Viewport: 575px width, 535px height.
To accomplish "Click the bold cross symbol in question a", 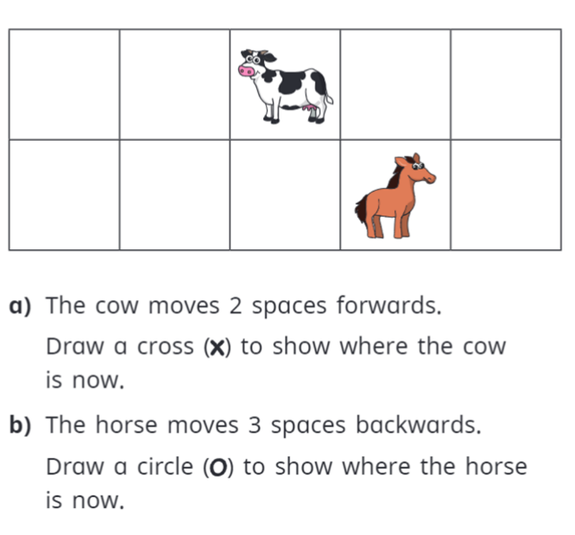I will (218, 348).
